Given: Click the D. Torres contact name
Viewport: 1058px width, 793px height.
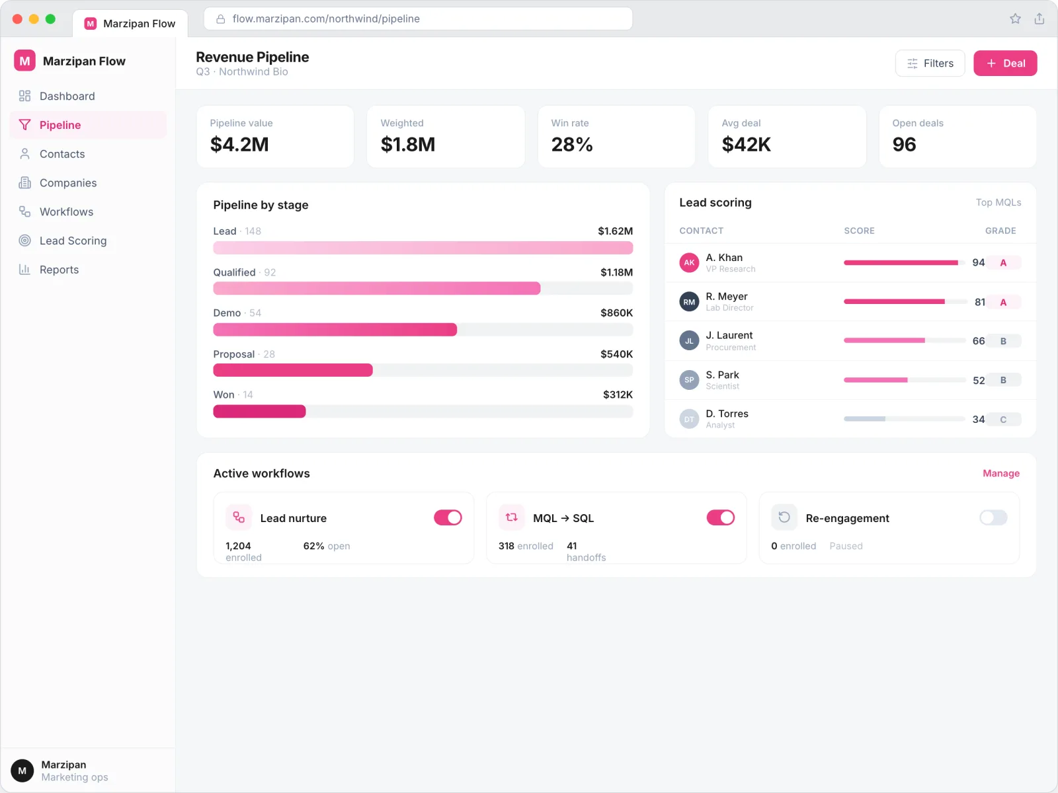Looking at the screenshot, I should click(727, 414).
